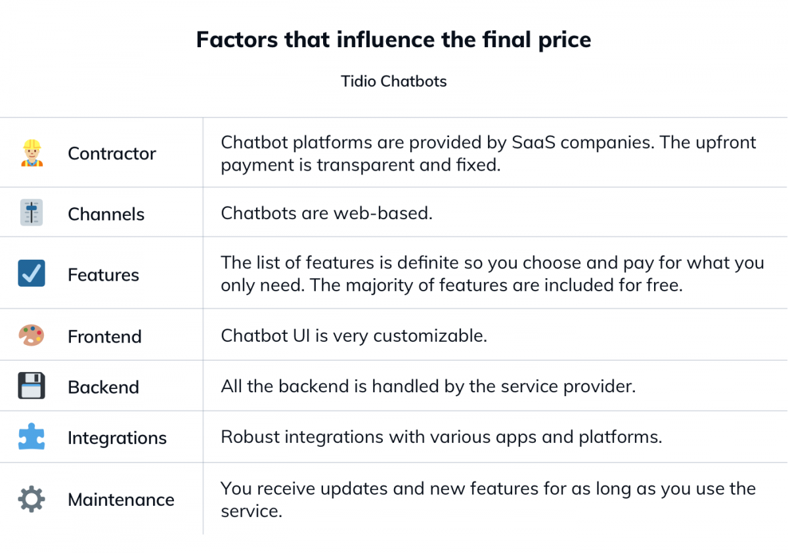Click the gear Maintenance icon

click(32, 499)
